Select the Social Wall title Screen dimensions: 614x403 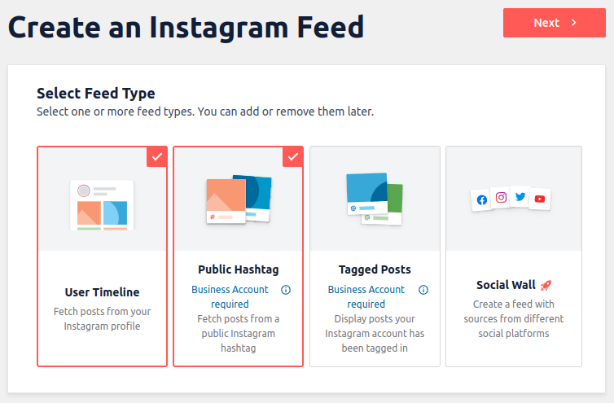tap(506, 285)
